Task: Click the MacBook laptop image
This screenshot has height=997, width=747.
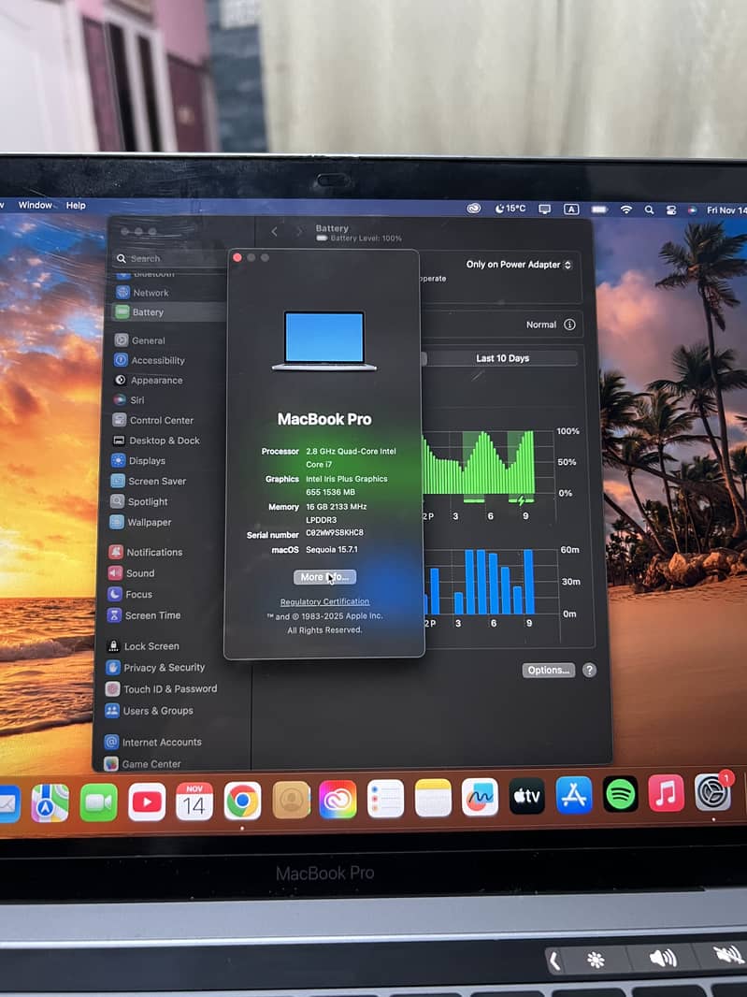Action: [x=324, y=340]
